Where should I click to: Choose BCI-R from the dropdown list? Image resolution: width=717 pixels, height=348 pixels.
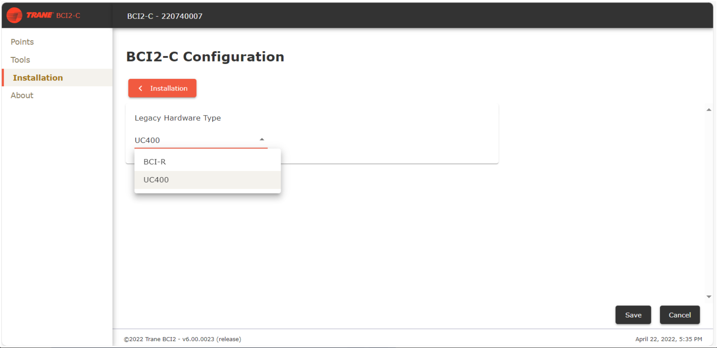click(x=207, y=162)
